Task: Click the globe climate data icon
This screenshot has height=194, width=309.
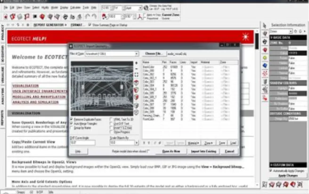Action: [146, 8]
